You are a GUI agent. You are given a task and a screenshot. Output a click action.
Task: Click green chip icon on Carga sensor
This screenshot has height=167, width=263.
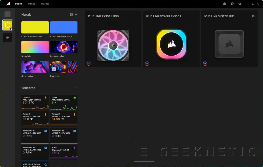(x=75, y=97)
